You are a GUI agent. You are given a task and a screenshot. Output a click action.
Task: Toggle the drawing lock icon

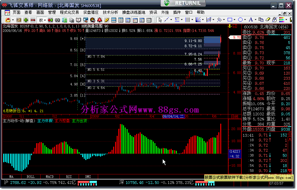click(x=274, y=20)
